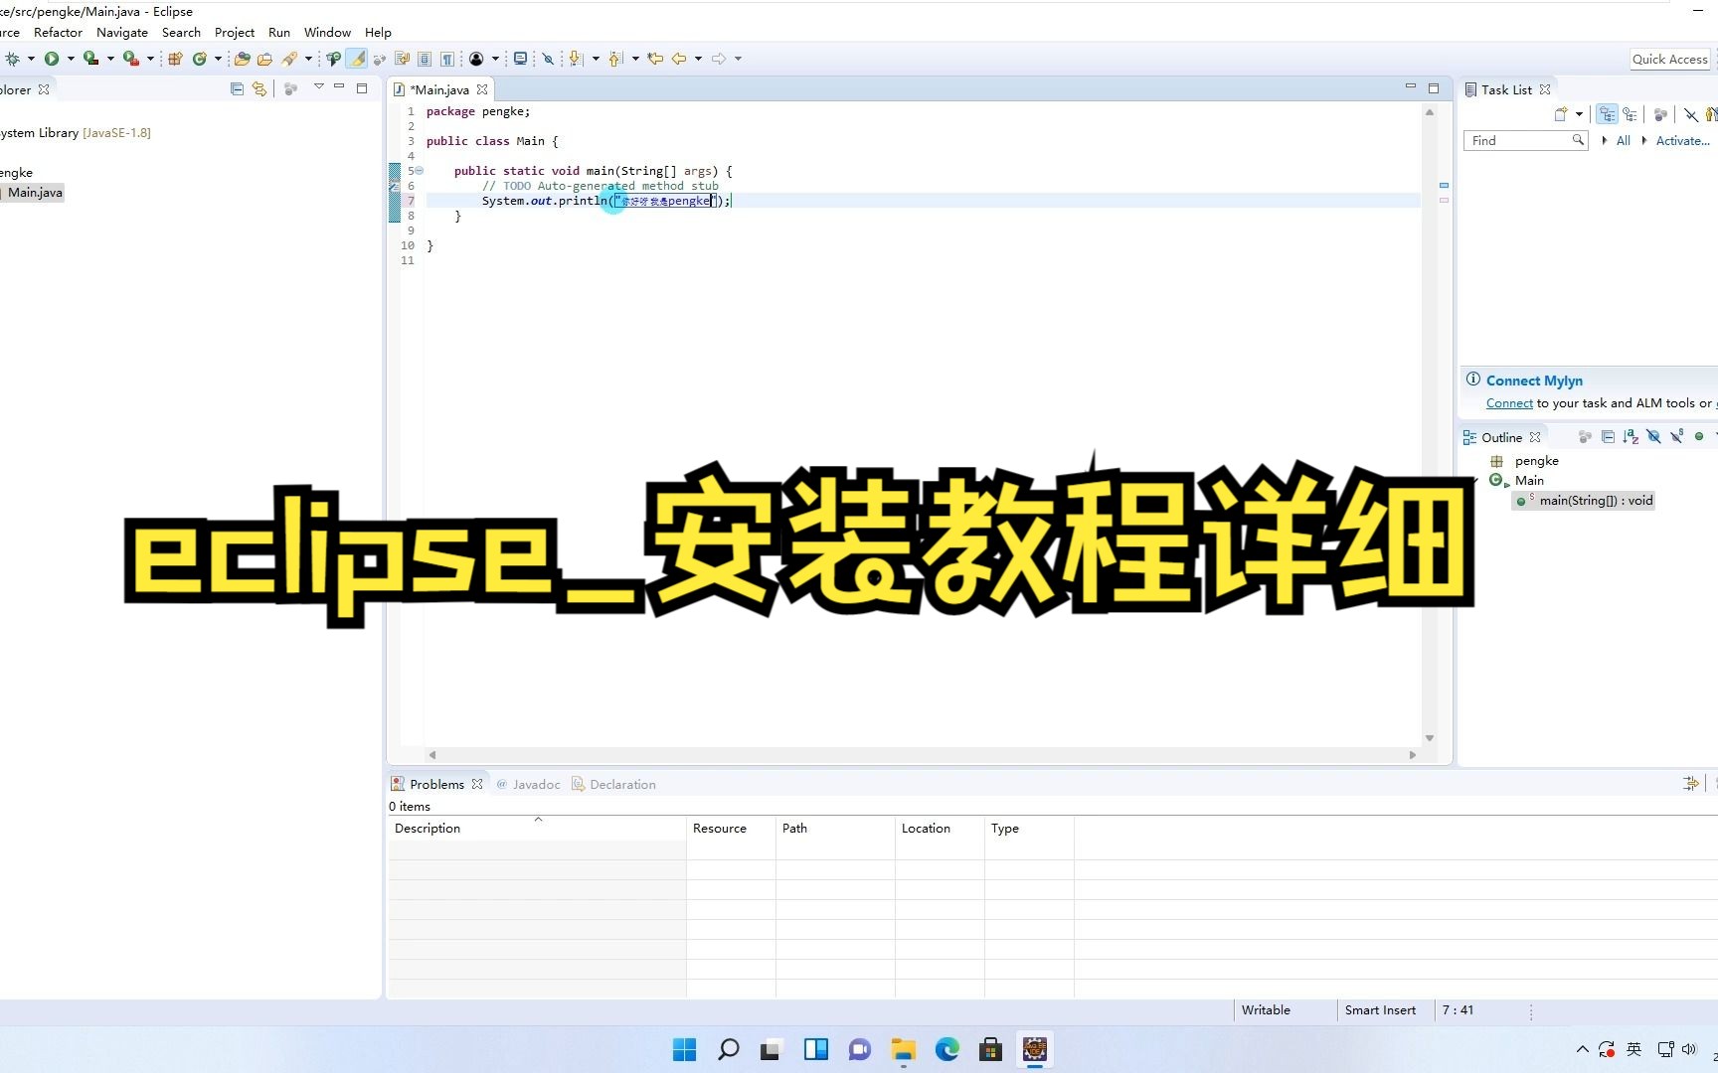Open the Search toolbar dropdown arrow

(308, 59)
